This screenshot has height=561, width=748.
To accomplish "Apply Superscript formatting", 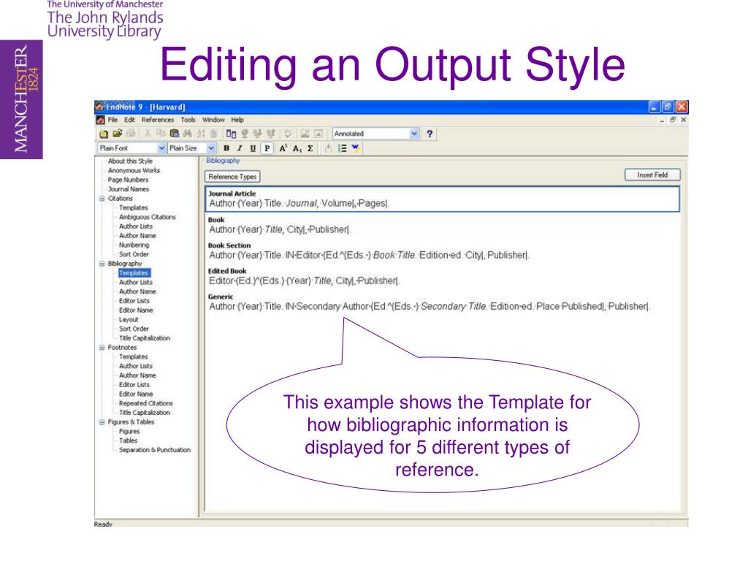I will tap(282, 147).
